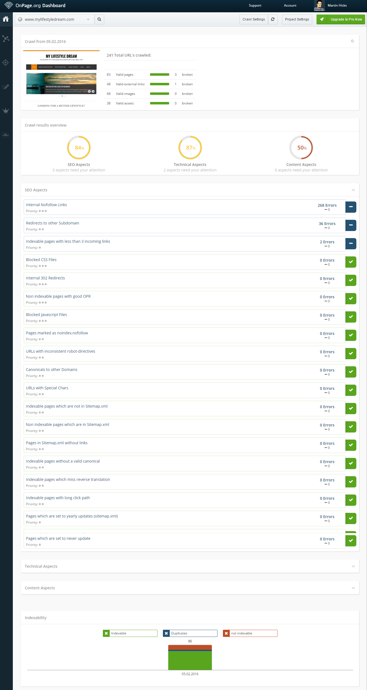This screenshot has height=690, width=367.
Task: Open the www.mylifestyledream.com project dropdown
Action: (x=55, y=19)
